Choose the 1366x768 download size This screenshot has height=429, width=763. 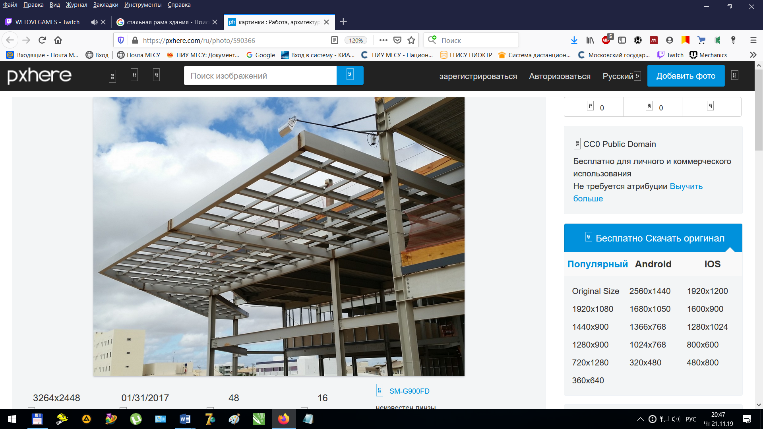pyautogui.click(x=647, y=327)
